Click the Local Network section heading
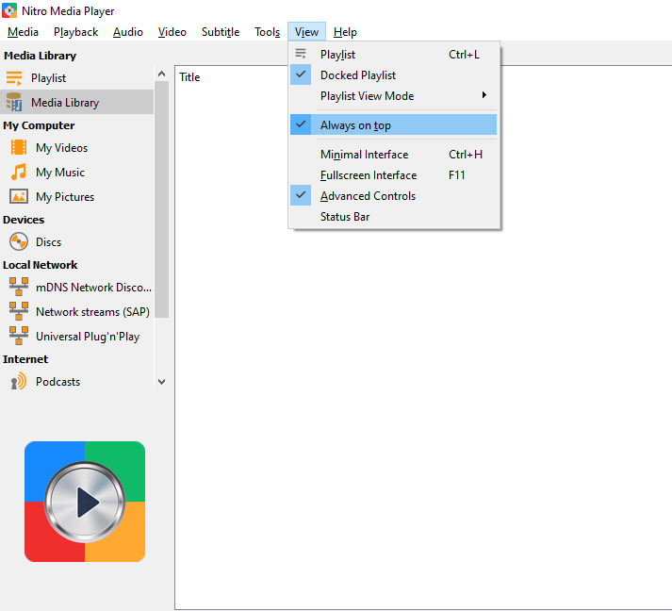Viewport: 672px width, 611px height. point(40,265)
